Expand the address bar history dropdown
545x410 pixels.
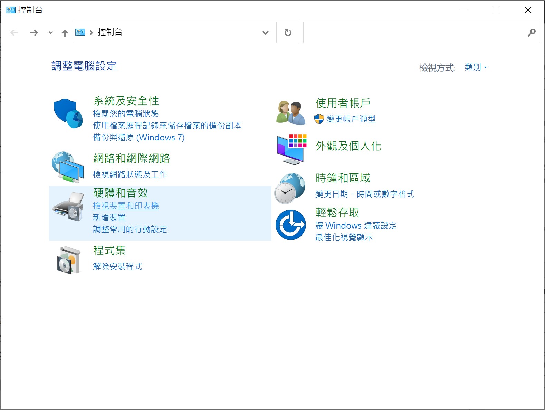(x=266, y=33)
